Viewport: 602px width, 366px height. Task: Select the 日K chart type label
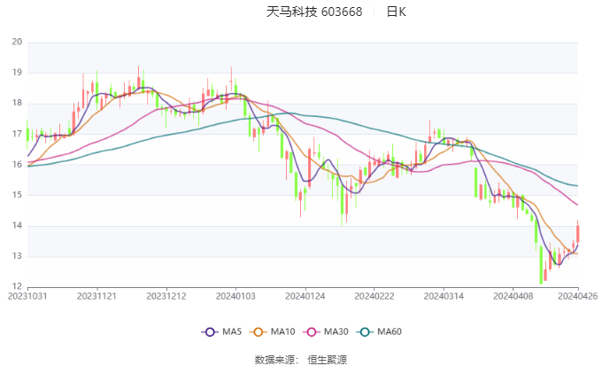click(x=396, y=12)
